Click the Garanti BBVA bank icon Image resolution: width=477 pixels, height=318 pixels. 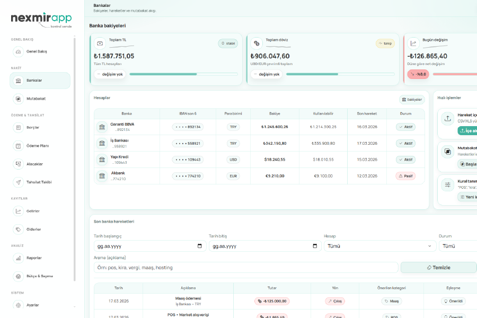pos(102,127)
